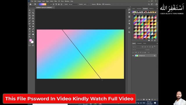186x105 pixels.
Task: Select the Zoom tool in the toolbar
Action: coord(30,37)
